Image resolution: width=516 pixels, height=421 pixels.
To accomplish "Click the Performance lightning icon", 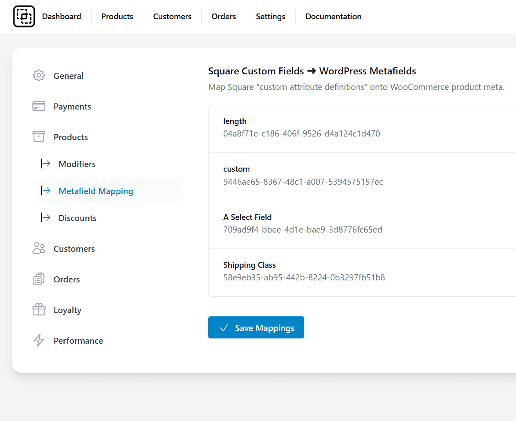I will tap(39, 340).
